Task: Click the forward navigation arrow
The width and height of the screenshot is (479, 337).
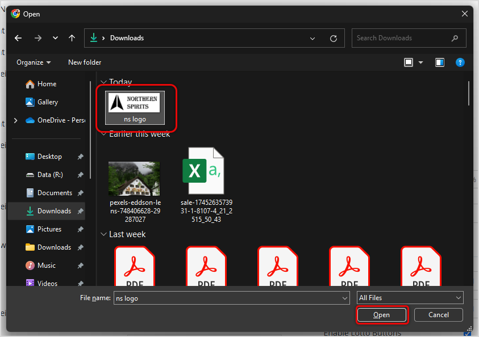Action: click(x=38, y=38)
